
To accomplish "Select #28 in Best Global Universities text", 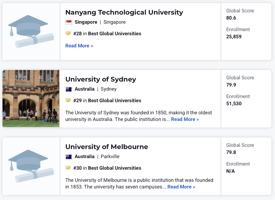I will coord(107,34).
